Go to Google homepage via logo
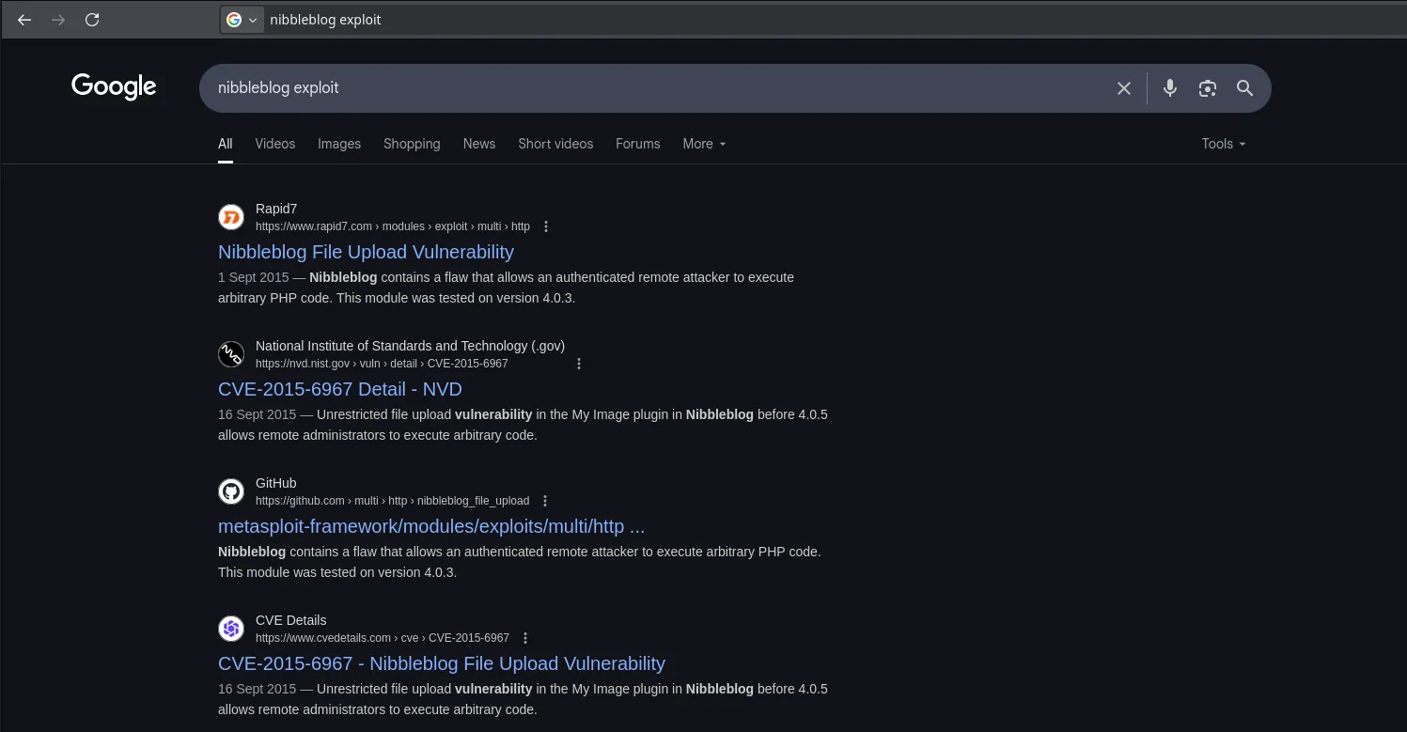The height and width of the screenshot is (732, 1407). (114, 86)
